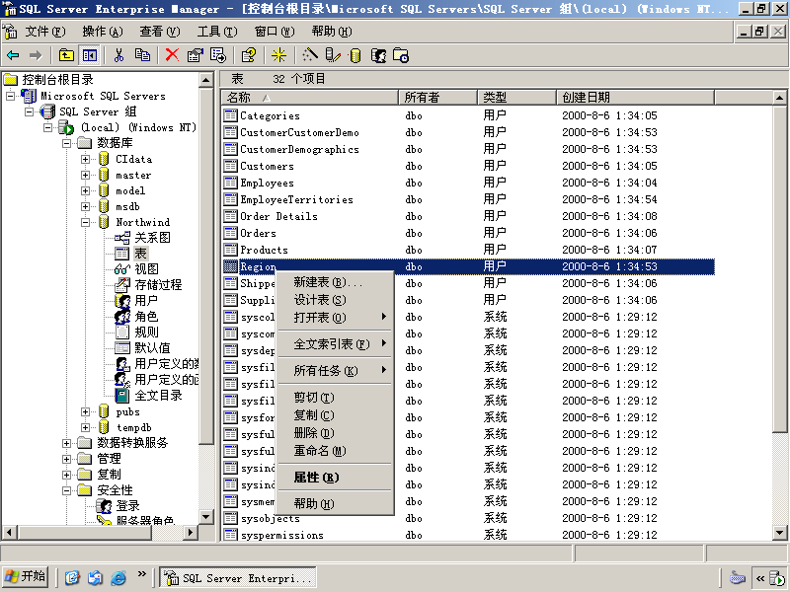The image size is (790, 592).
Task: Expand the msdb database node
Action: point(85,206)
